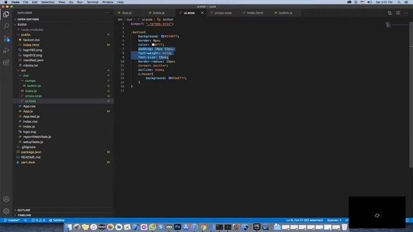Click the .button breadcrumb segment
Viewport: 413px width, 232px height.
point(168,19)
